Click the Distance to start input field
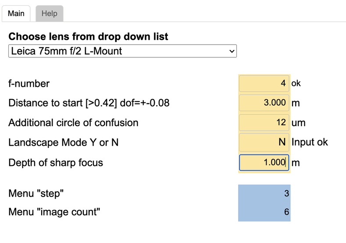346x243 pixels. pyautogui.click(x=264, y=102)
